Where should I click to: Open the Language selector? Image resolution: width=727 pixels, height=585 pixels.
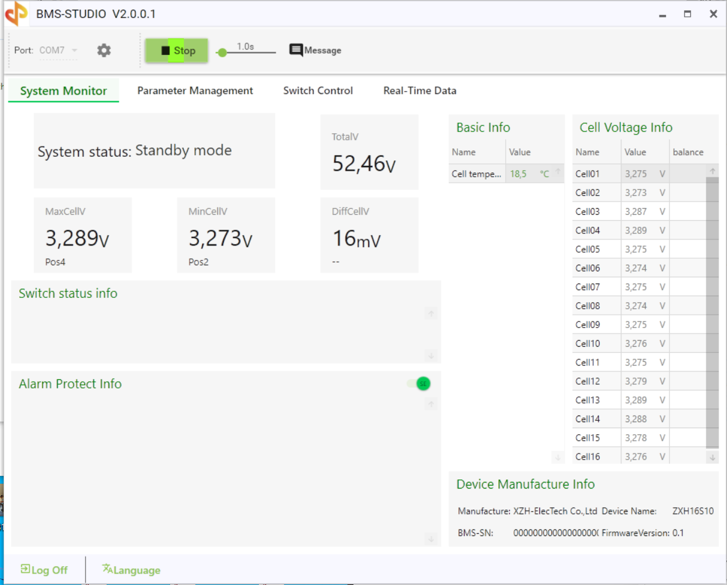point(132,570)
